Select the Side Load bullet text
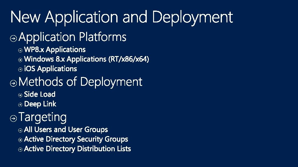 [40, 94]
